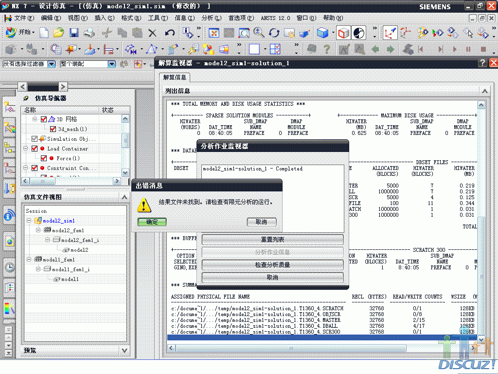Click the WCS coordinate axes icon
The image size is (498, 374).
(x=390, y=33)
